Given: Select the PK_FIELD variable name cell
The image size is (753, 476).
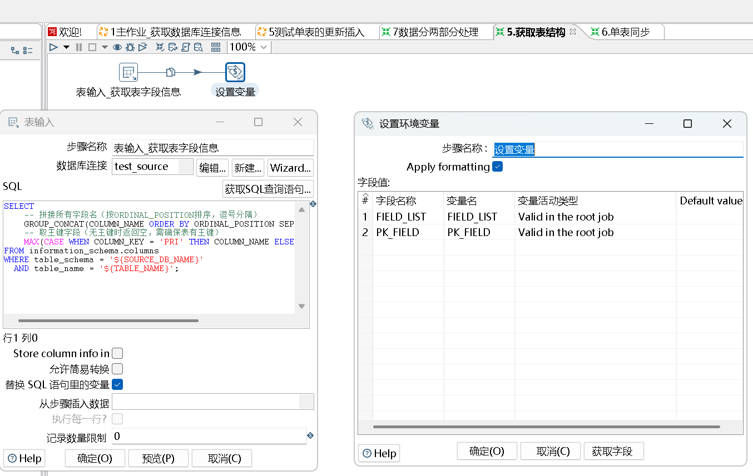Looking at the screenshot, I should tap(479, 232).
